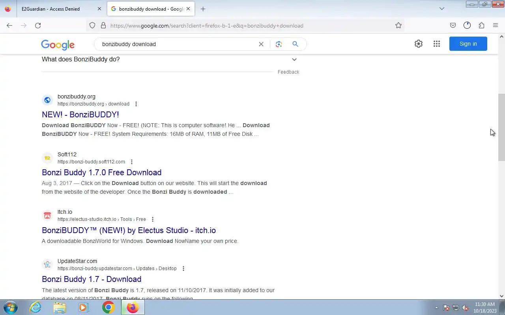
Task: Click the pinned Firefox tab icon
Action: 8,9
